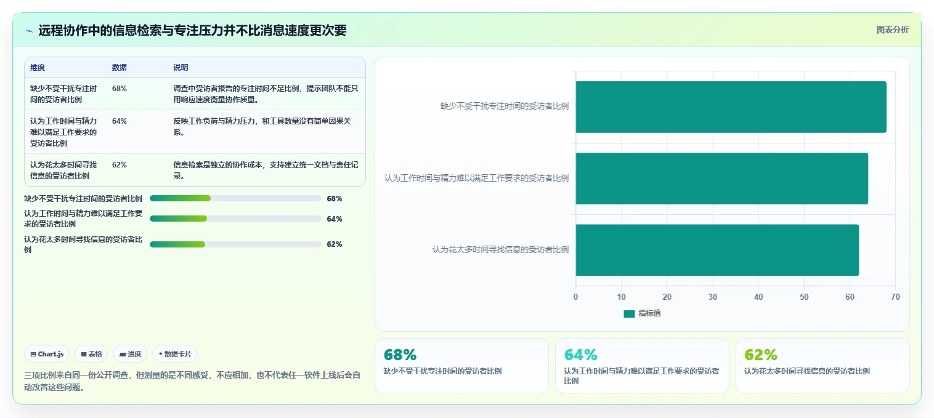This screenshot has width=934, height=418.
Task: Click the 表格 chip
Action: tap(91, 354)
